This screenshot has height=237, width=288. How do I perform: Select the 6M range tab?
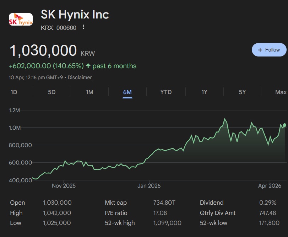tap(127, 92)
